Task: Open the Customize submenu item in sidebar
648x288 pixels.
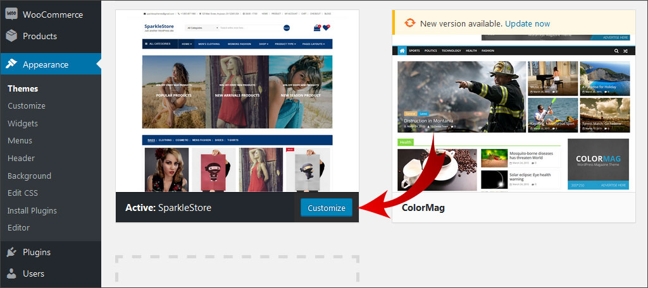Action: click(27, 106)
